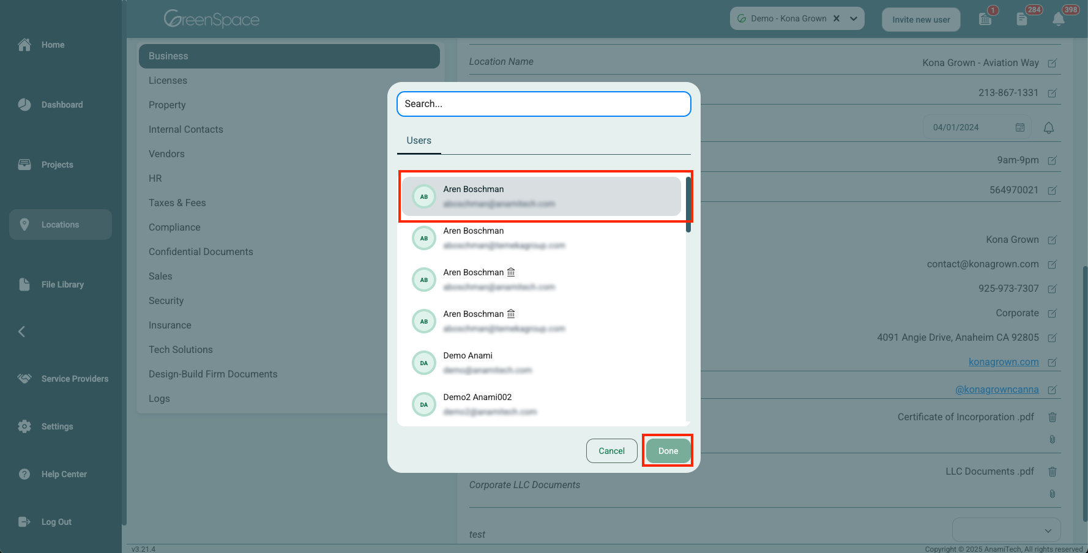The height and width of the screenshot is (553, 1088).
Task: Open the konagrown.com link
Action: point(1004,362)
